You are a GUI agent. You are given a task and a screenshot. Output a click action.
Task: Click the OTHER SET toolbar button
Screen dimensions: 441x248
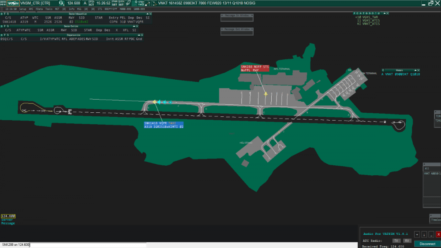(114, 3)
